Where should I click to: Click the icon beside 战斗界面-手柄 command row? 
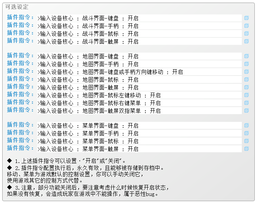click(246, 26)
